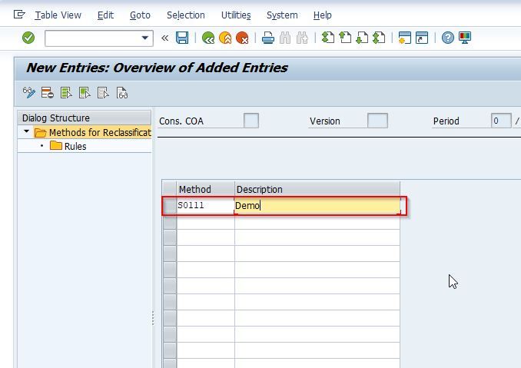This screenshot has height=368, width=521.
Task: Open the Goto menu
Action: [x=140, y=15]
